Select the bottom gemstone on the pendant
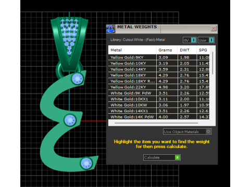This screenshot has height=187, width=250. [x=86, y=163]
